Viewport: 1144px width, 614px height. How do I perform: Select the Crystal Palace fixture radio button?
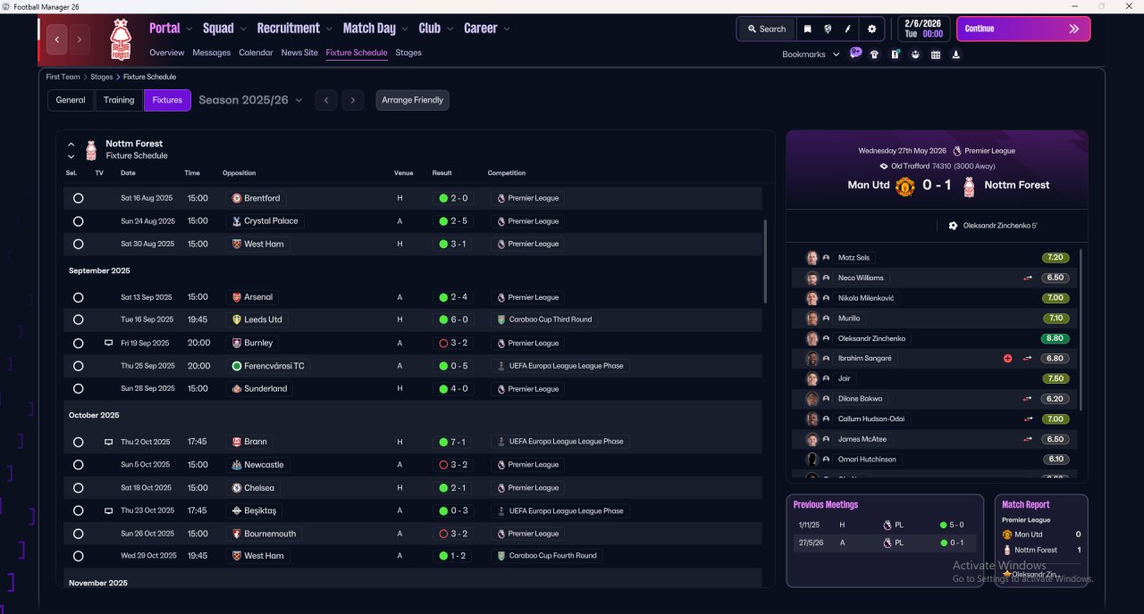coord(78,221)
